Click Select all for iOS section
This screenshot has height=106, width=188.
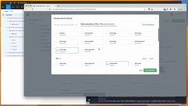point(144,59)
